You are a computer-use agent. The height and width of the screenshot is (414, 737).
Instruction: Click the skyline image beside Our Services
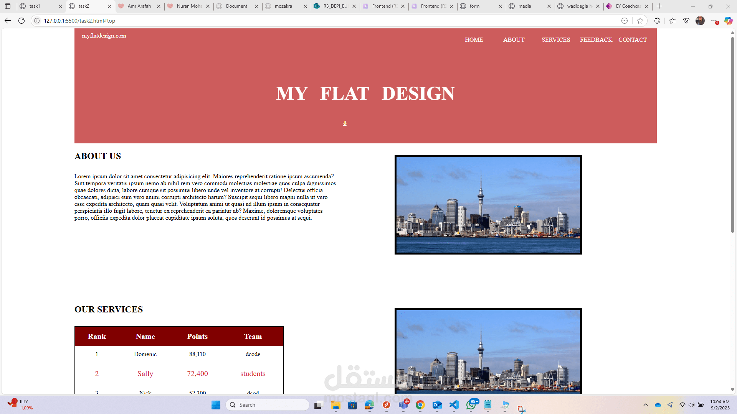(488, 351)
